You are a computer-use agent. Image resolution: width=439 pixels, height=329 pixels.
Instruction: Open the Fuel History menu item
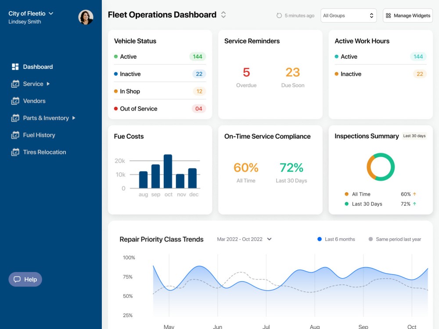pos(33,135)
